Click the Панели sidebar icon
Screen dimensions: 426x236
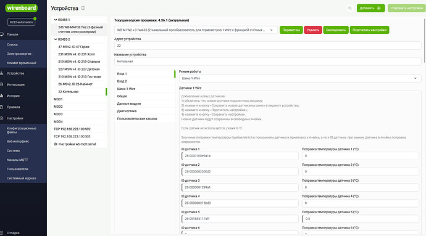(x=2, y=35)
